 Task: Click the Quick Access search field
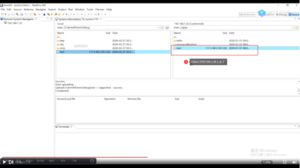click(247, 14)
